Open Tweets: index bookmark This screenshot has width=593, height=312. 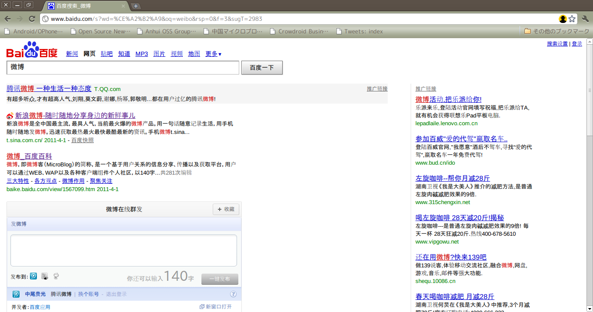[x=359, y=31]
